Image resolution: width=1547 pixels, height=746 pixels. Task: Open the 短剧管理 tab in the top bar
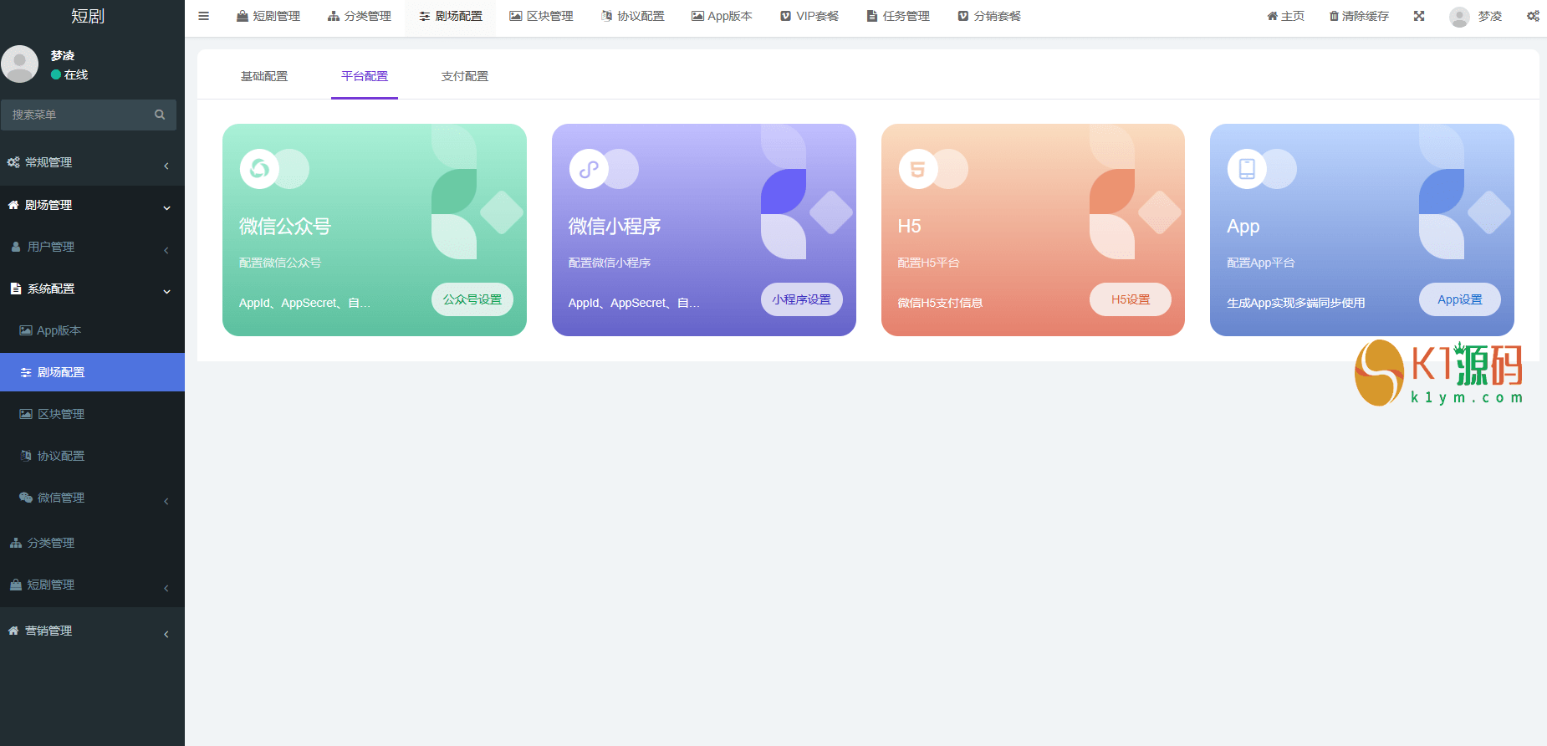(268, 16)
